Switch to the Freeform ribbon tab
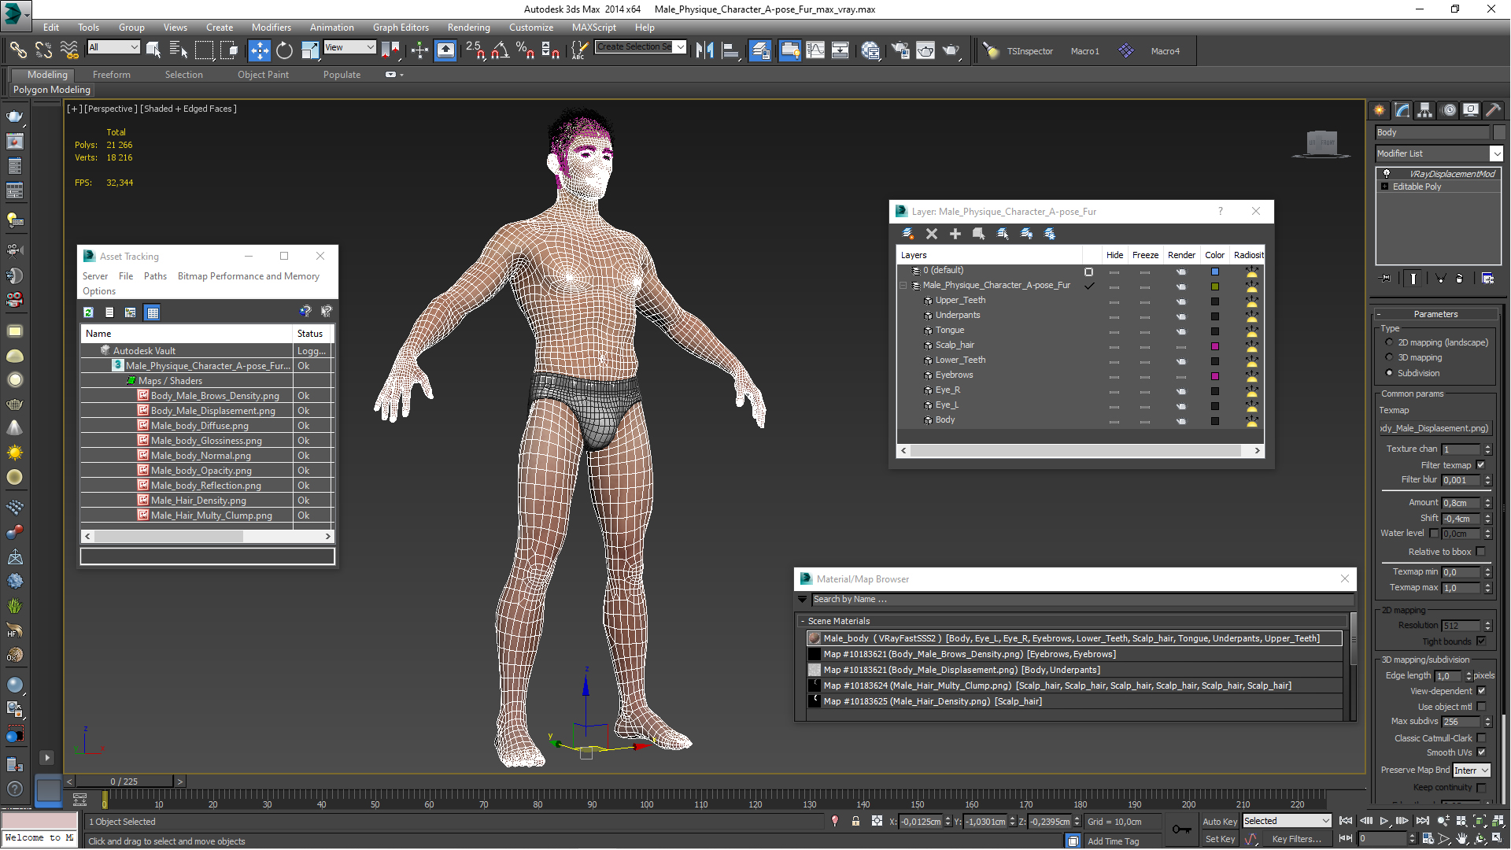 pyautogui.click(x=111, y=75)
